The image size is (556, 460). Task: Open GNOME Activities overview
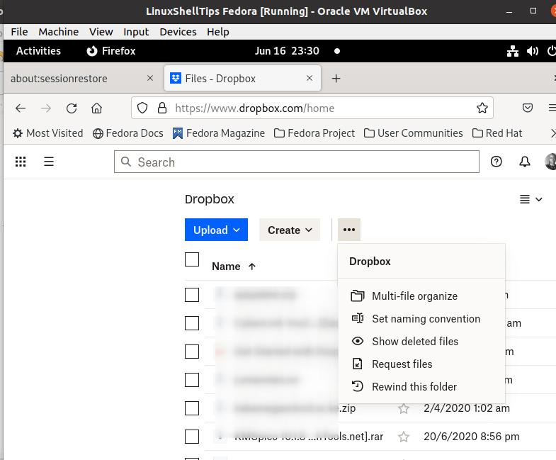[38, 51]
